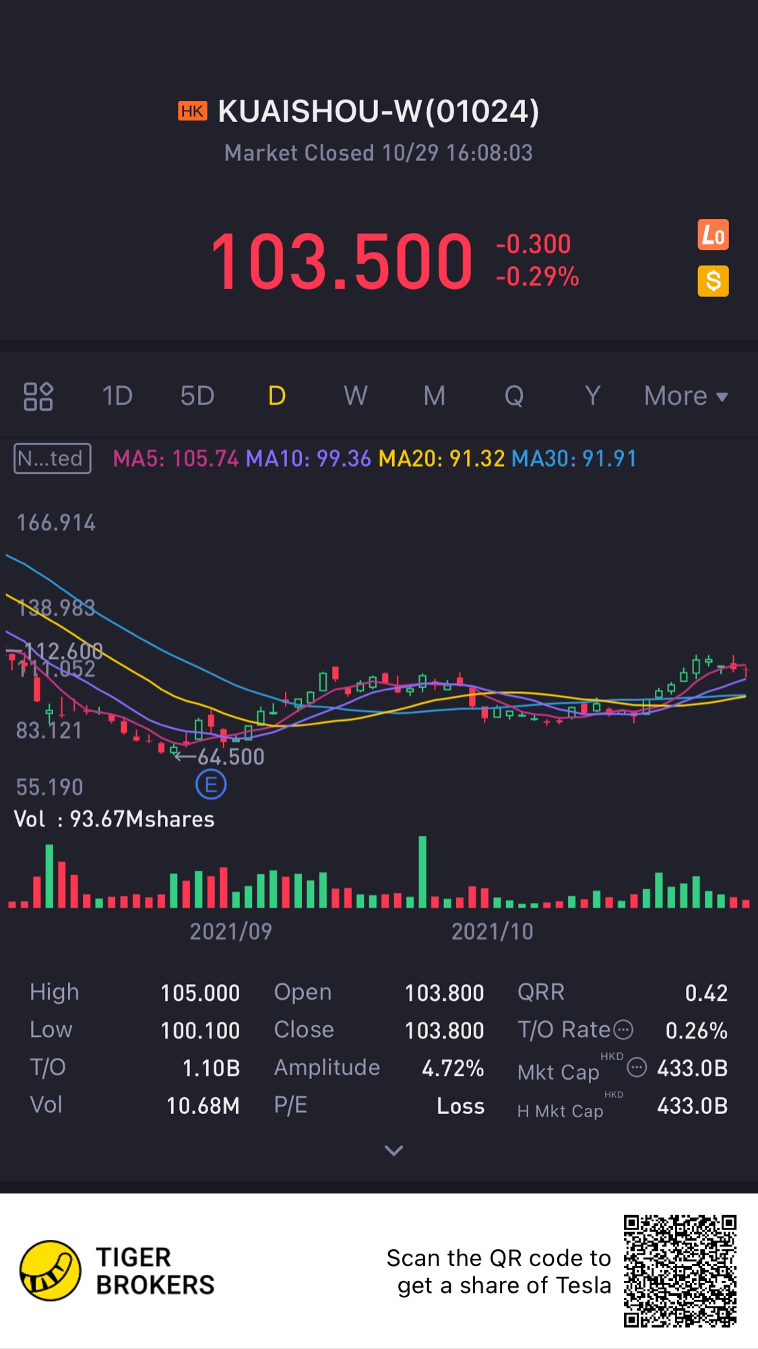Viewport: 758px width, 1349px height.
Task: Expand more quote details chevron
Action: coord(393,1150)
